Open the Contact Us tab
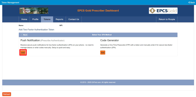 click(x=74, y=19)
